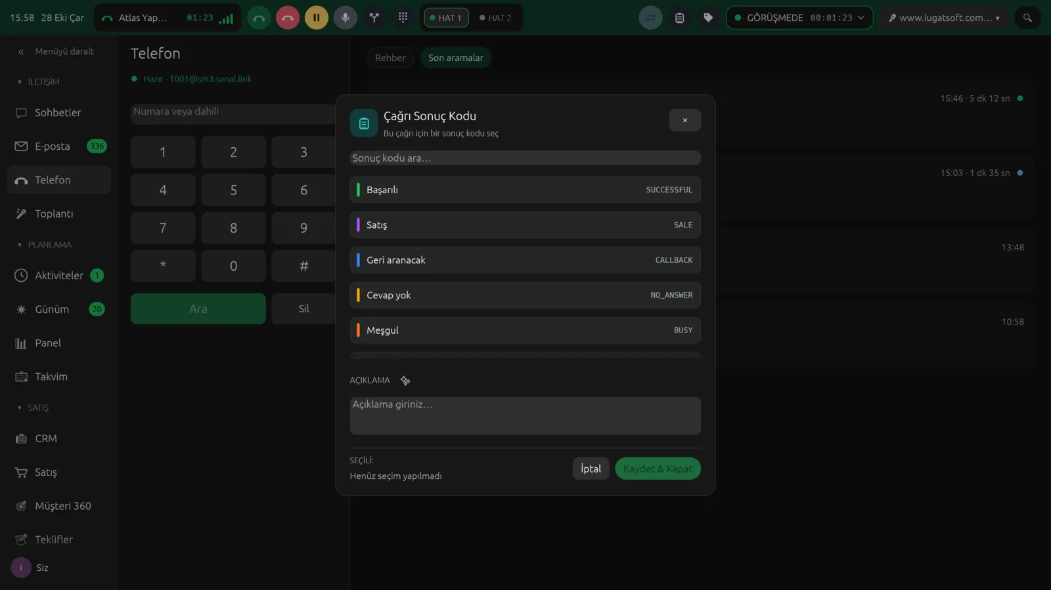
Task: Put the call on hold with pause icon
Action: pos(317,18)
